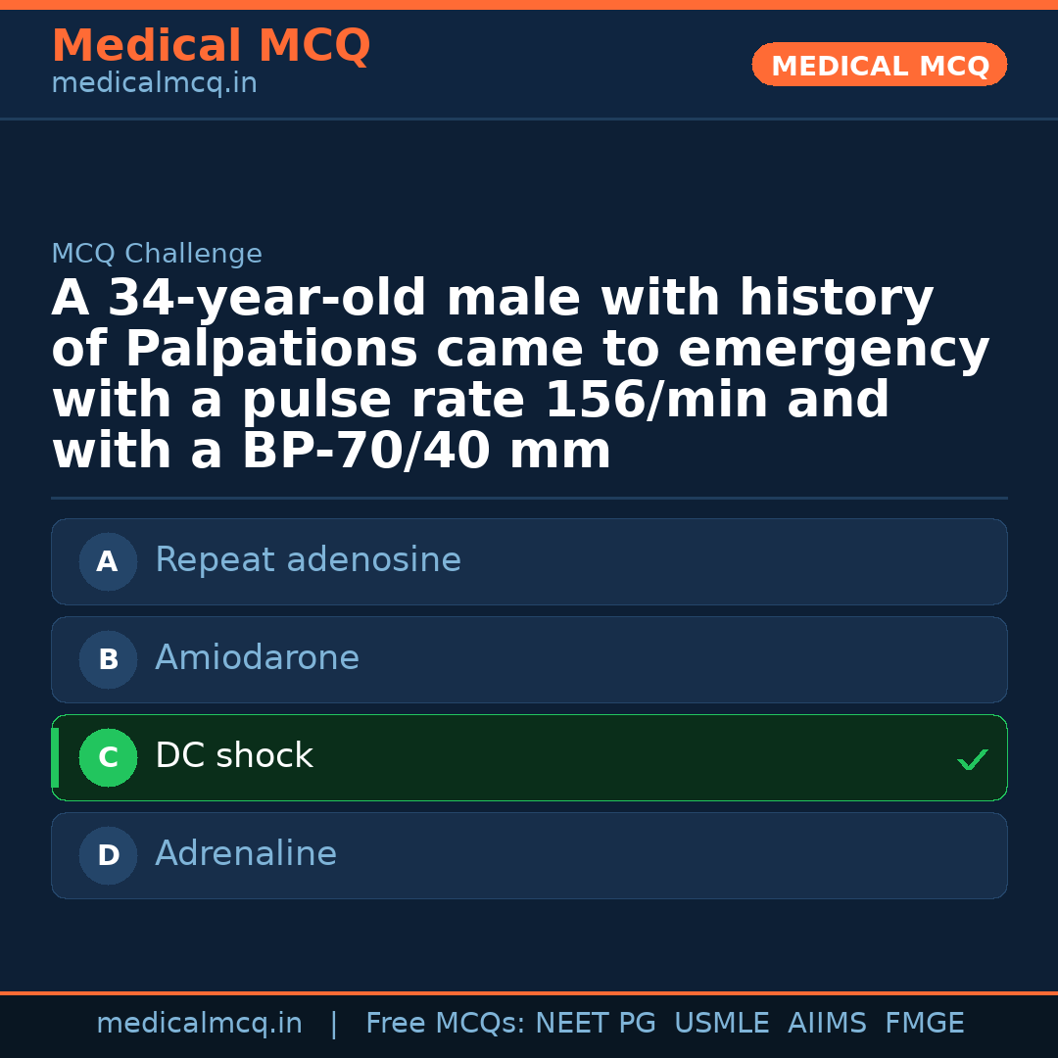
Task: Visit medicalmcq.in link under header title
Action: pyautogui.click(x=154, y=84)
